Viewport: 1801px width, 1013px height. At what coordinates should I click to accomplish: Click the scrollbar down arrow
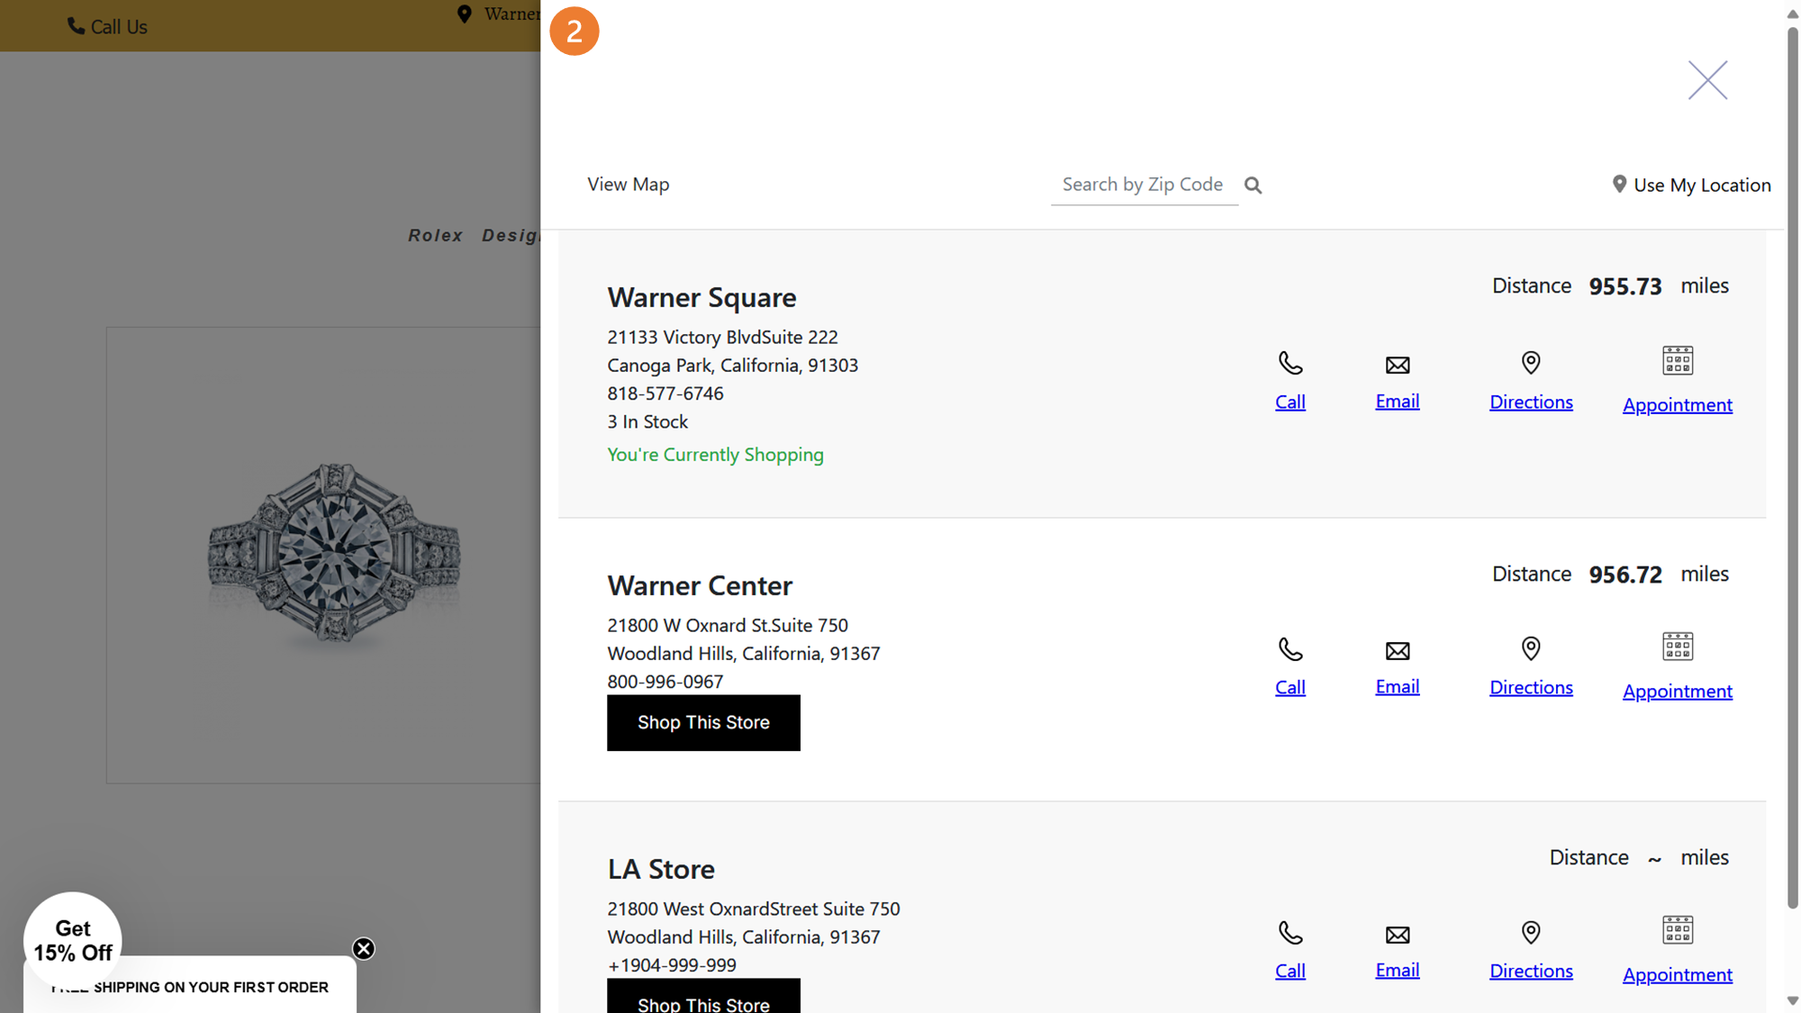click(x=1792, y=1001)
